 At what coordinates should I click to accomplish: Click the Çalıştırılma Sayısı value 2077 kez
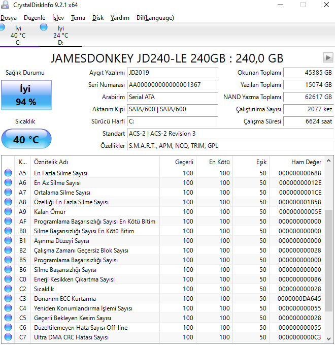[x=309, y=109]
